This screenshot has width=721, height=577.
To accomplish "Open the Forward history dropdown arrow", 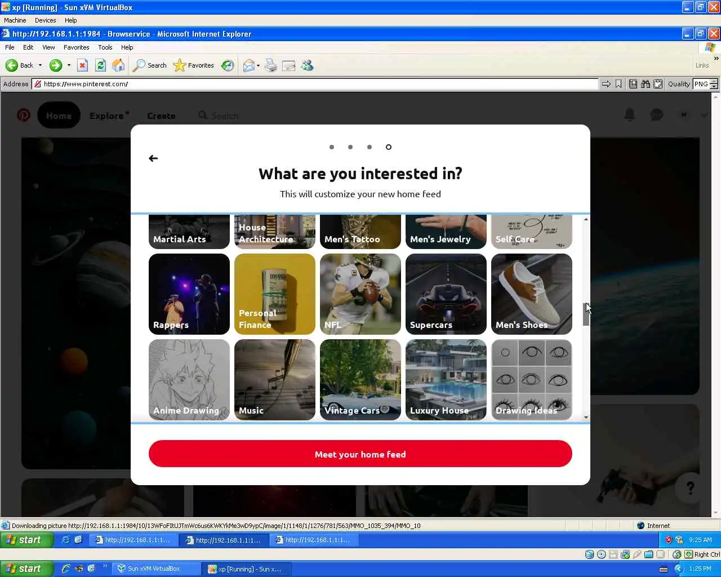I will 69,65.
